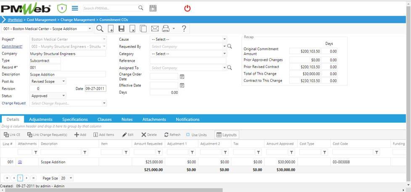Click the (0) attachments link in line 001
The image size is (411, 192).
pos(20,162)
